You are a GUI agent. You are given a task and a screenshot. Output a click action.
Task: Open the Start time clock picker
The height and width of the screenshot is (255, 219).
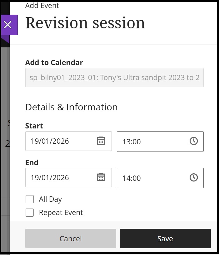pos(194,142)
